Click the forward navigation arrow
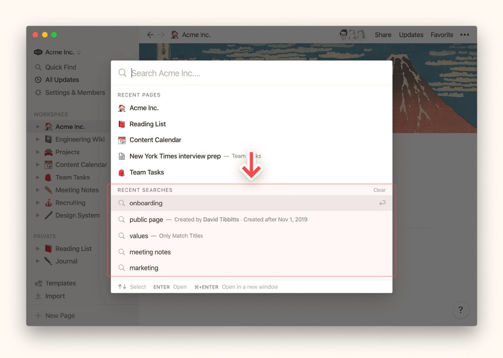The height and width of the screenshot is (358, 503). pos(161,34)
